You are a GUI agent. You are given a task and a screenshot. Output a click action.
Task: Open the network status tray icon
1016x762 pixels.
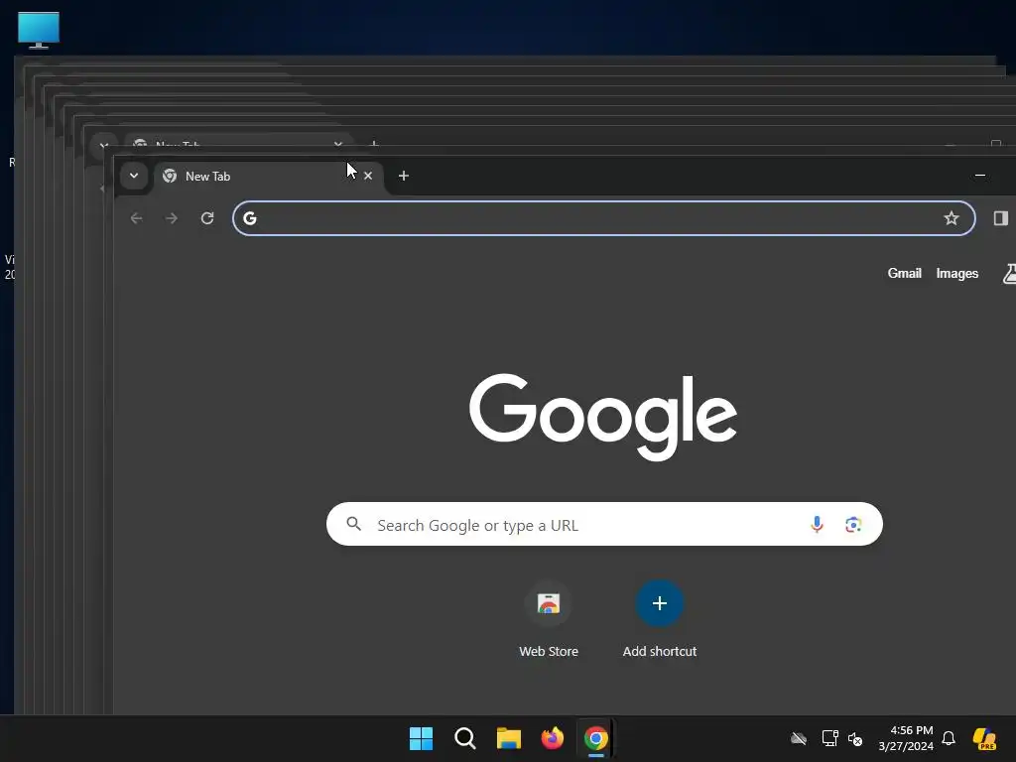[x=830, y=738]
